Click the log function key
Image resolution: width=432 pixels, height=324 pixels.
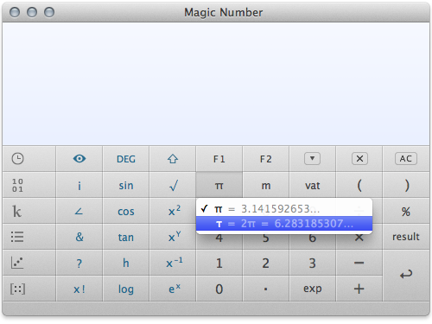pos(126,289)
